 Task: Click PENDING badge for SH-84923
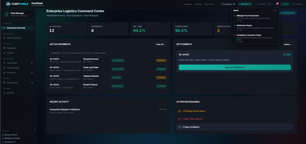click(x=161, y=77)
